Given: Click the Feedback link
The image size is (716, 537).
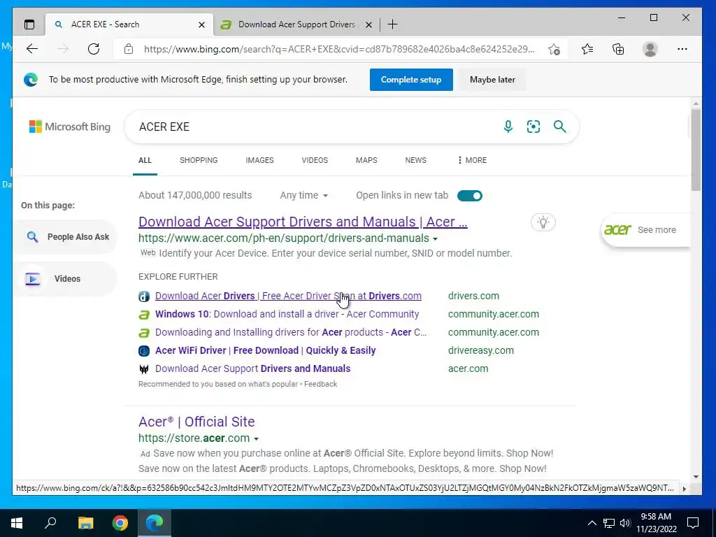Looking at the screenshot, I should (320, 384).
